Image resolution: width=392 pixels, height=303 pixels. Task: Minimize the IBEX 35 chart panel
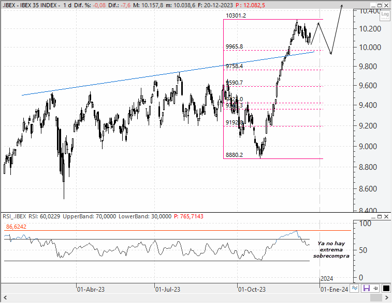(x=373, y=5)
